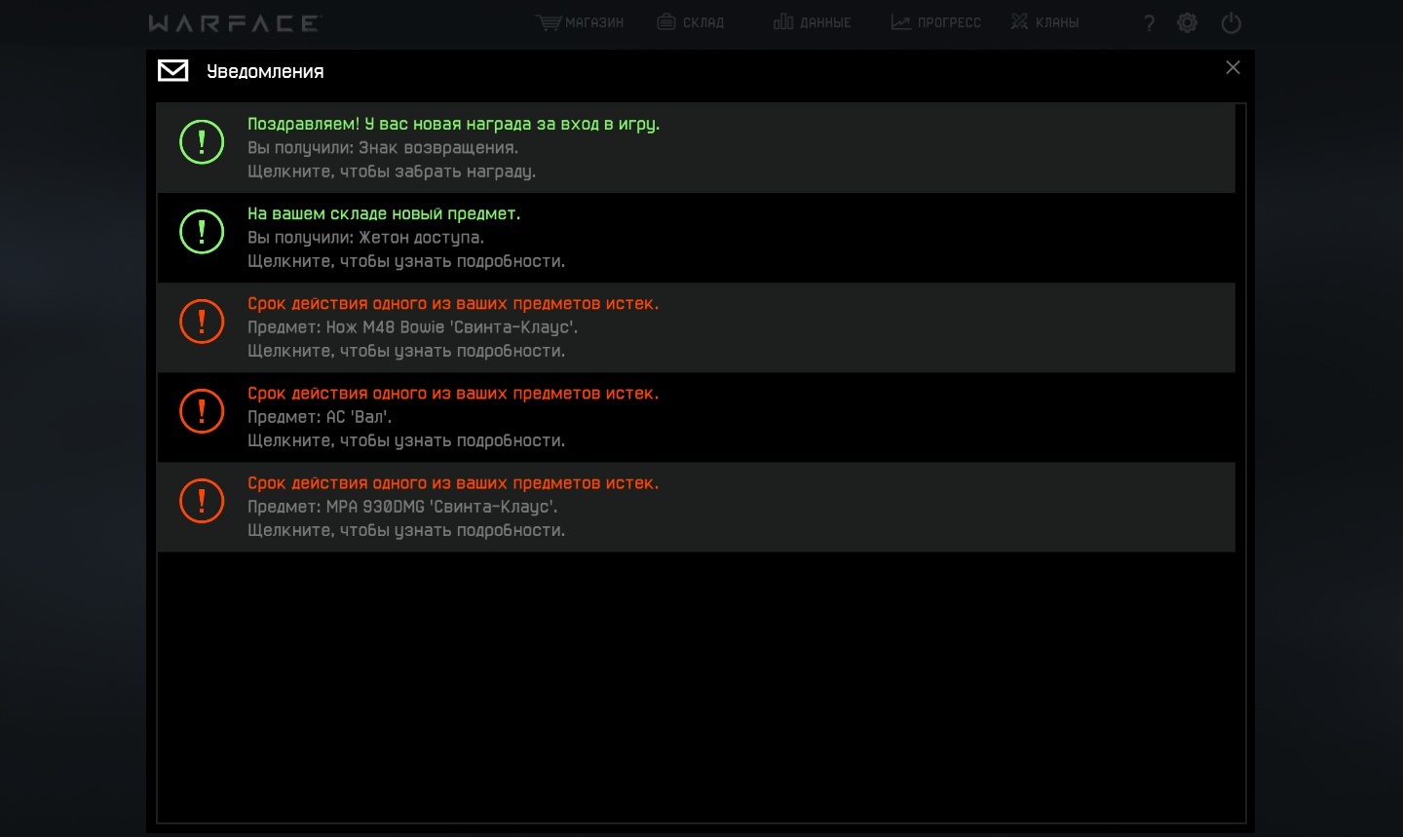Click red alert icon for MPA 930DMG
1403x837 pixels.
[202, 501]
